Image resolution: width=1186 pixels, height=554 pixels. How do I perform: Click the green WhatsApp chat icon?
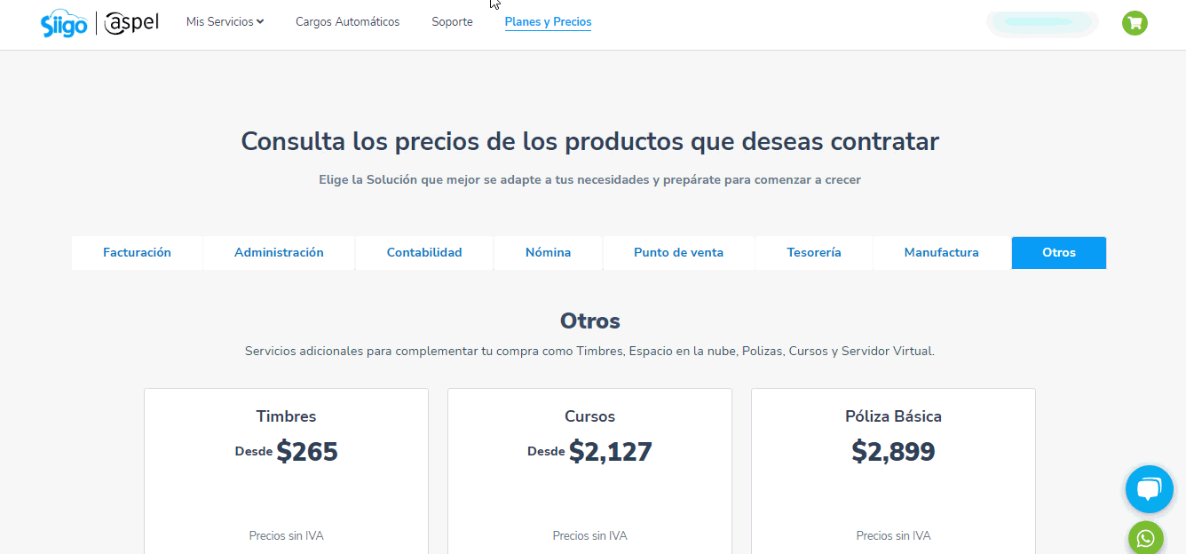click(x=1146, y=538)
